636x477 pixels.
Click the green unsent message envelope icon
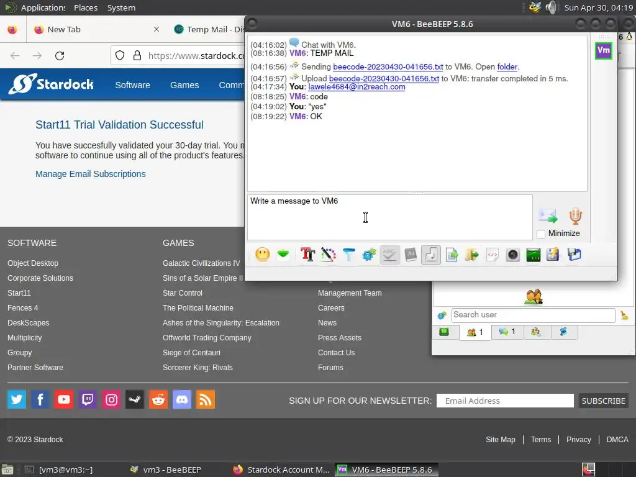point(283,255)
